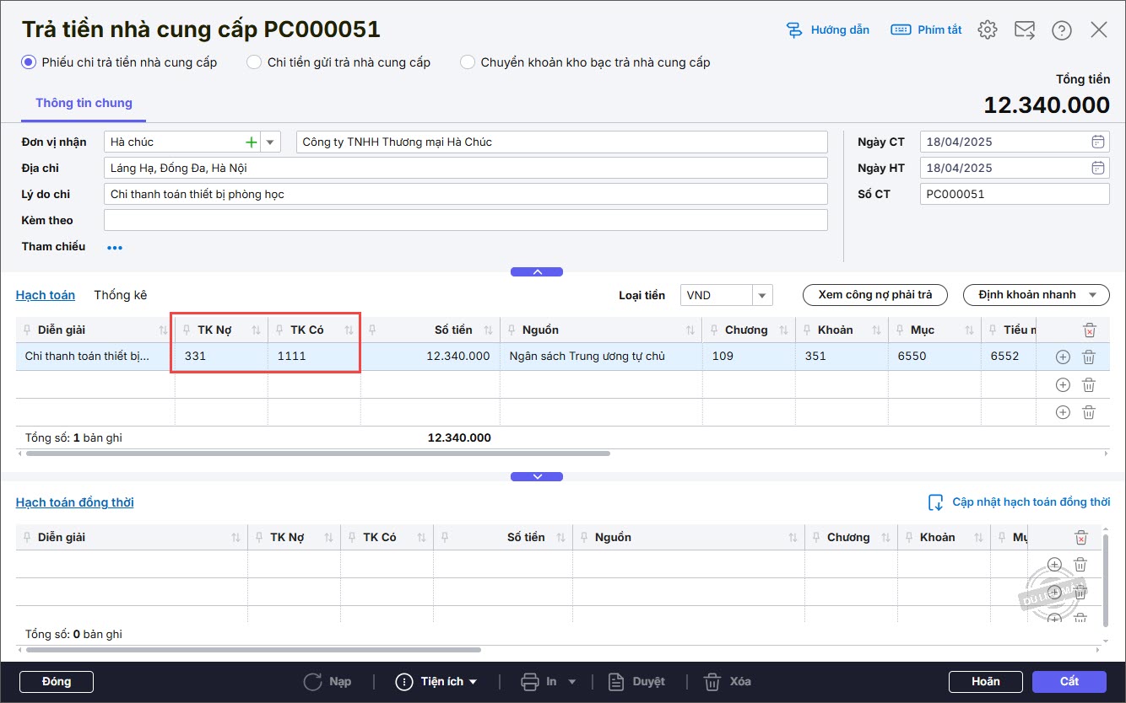Screen dimensions: 1126x703
Task: Click the Duyệt button
Action: point(637,681)
